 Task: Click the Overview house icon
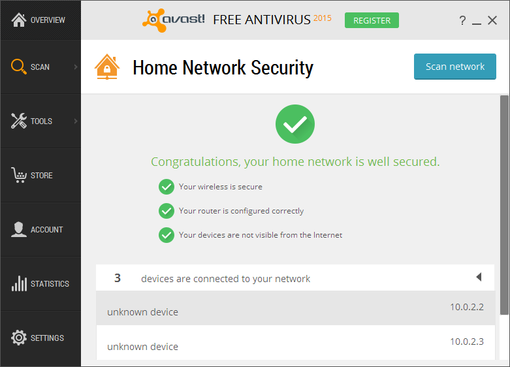(x=19, y=20)
